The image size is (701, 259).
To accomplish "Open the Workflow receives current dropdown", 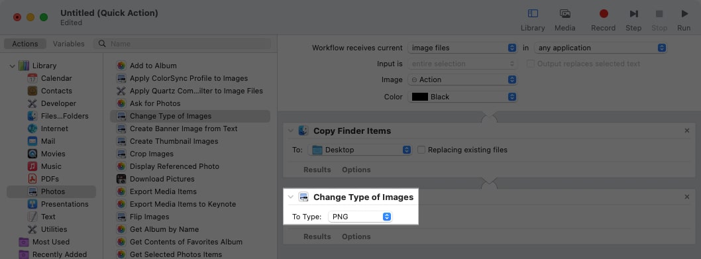I will click(462, 48).
